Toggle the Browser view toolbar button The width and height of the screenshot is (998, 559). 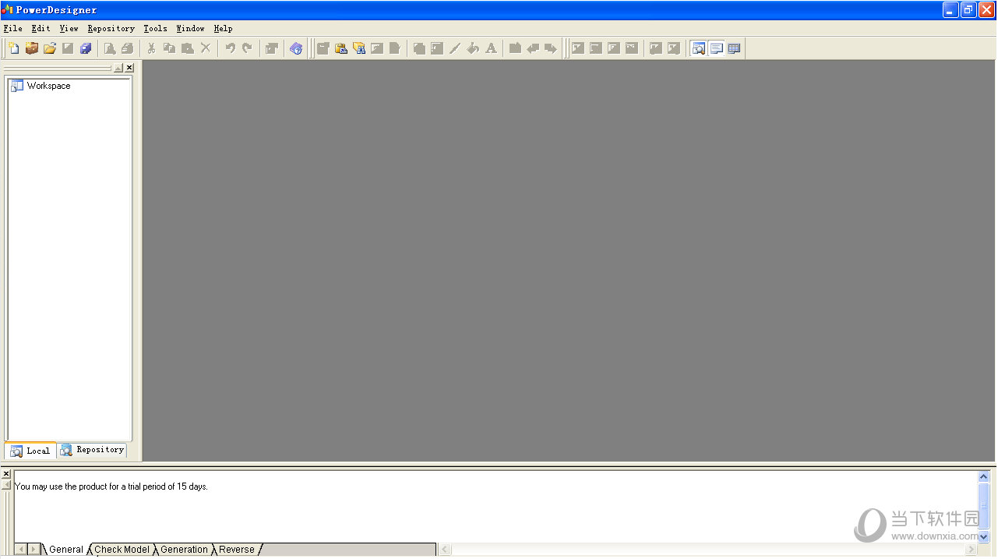698,48
